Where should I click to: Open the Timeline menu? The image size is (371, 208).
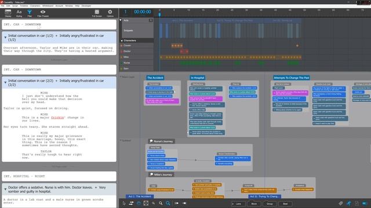[24, 6]
